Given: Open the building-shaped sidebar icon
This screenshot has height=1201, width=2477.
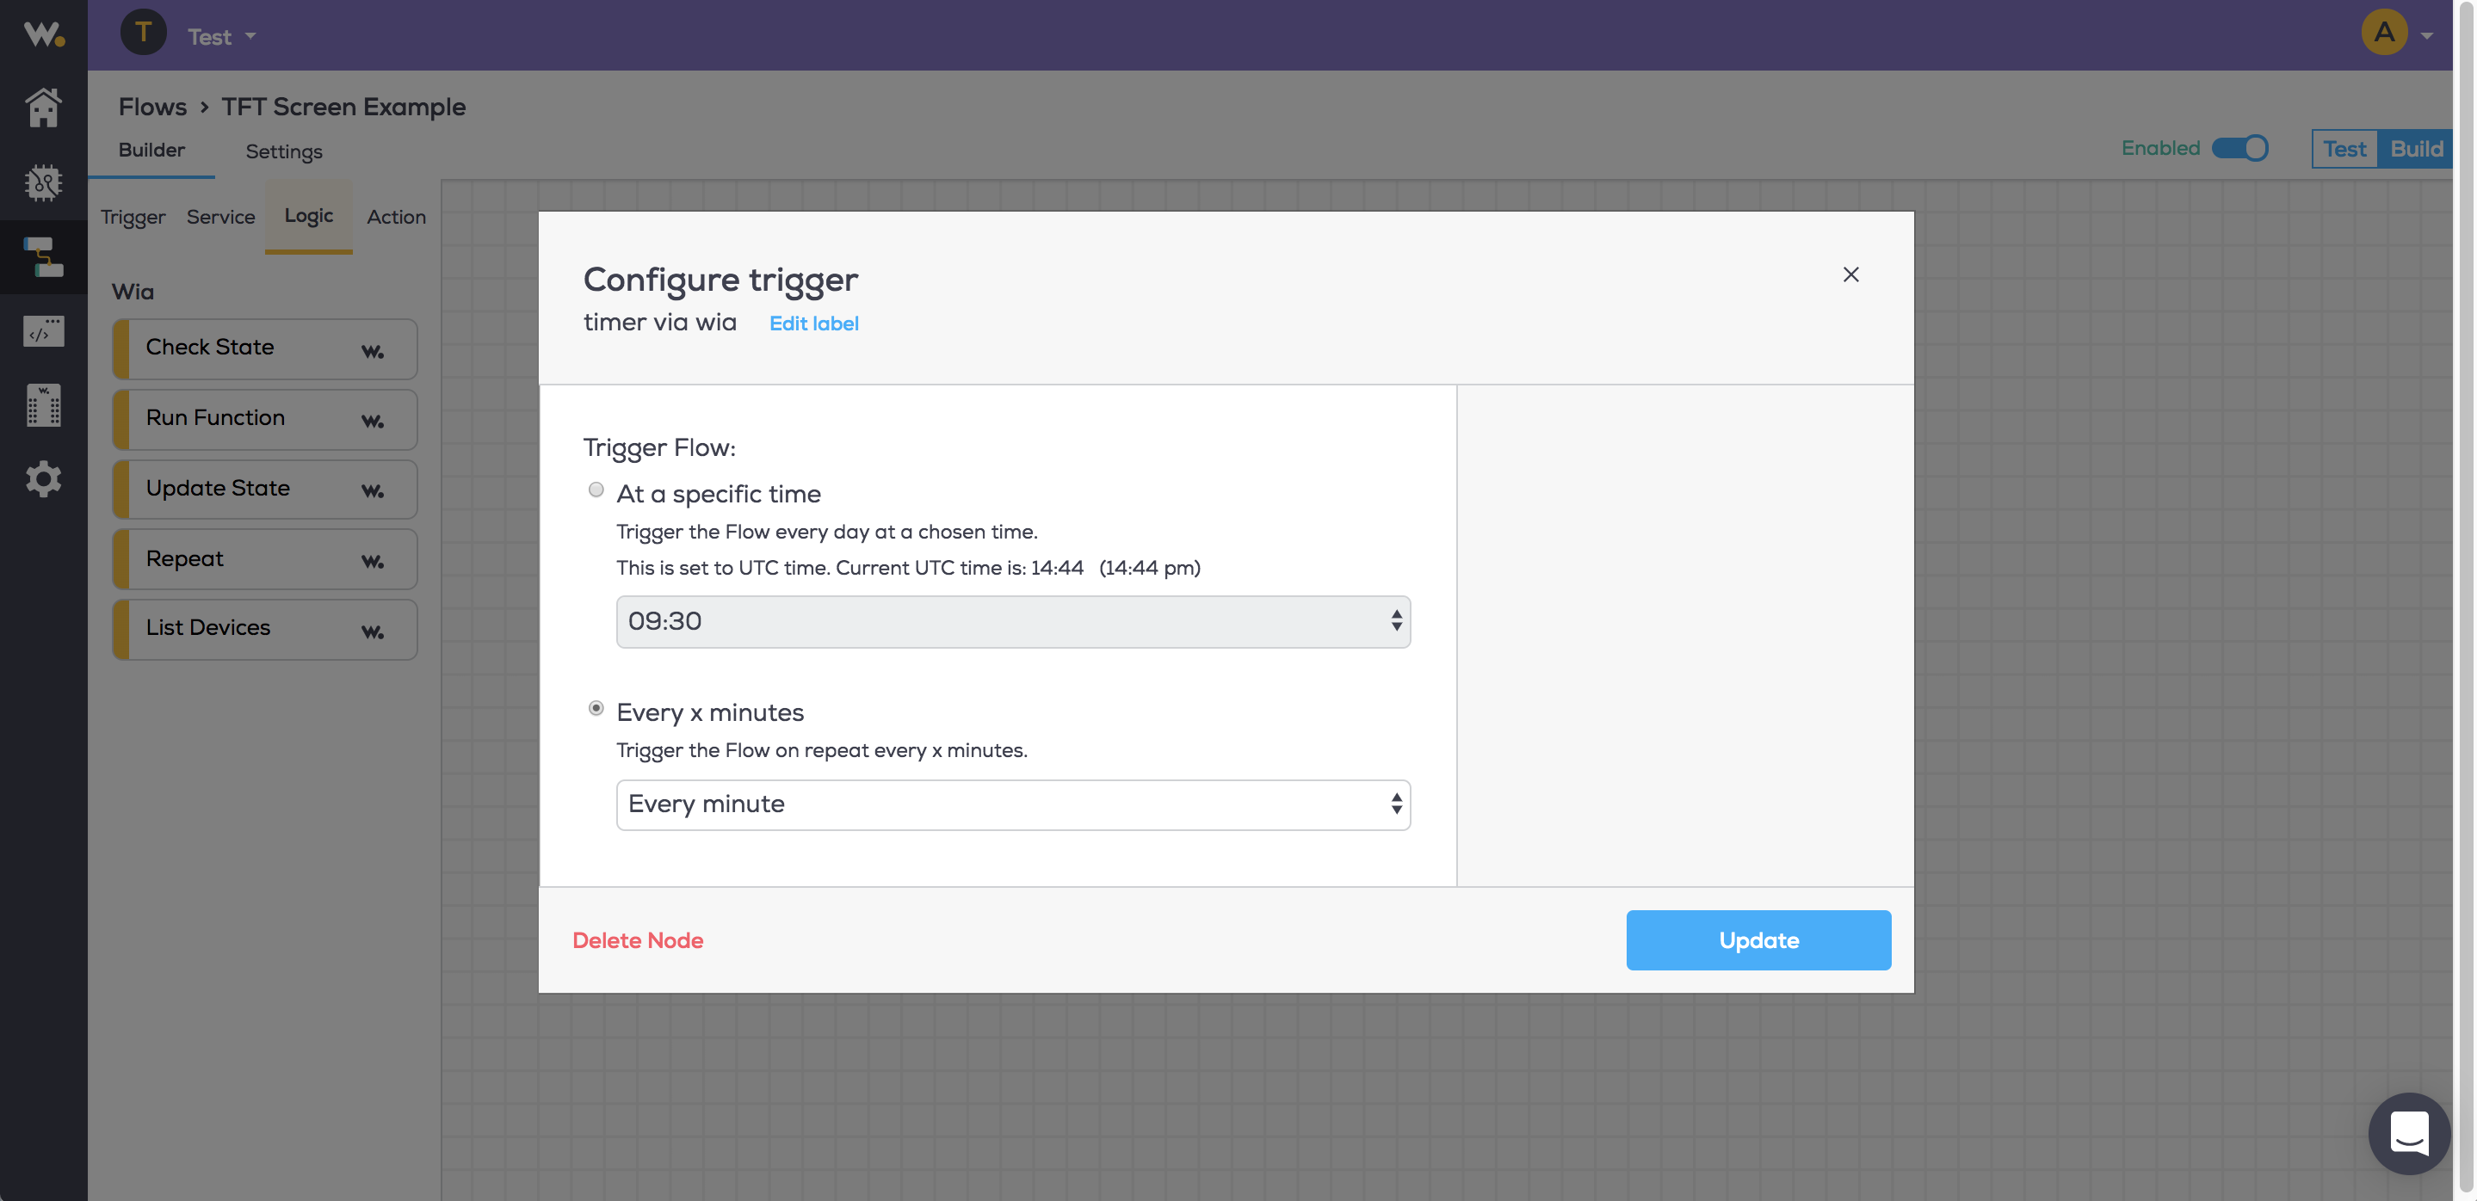Looking at the screenshot, I should click(43, 404).
